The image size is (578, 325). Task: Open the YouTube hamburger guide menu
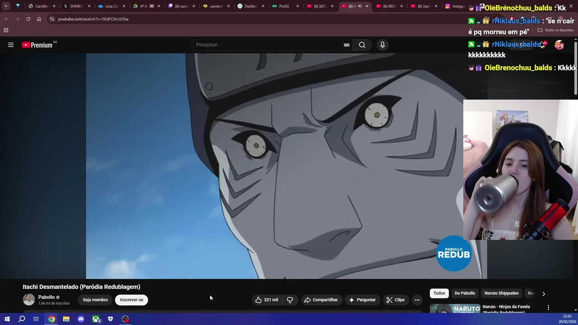pos(11,45)
